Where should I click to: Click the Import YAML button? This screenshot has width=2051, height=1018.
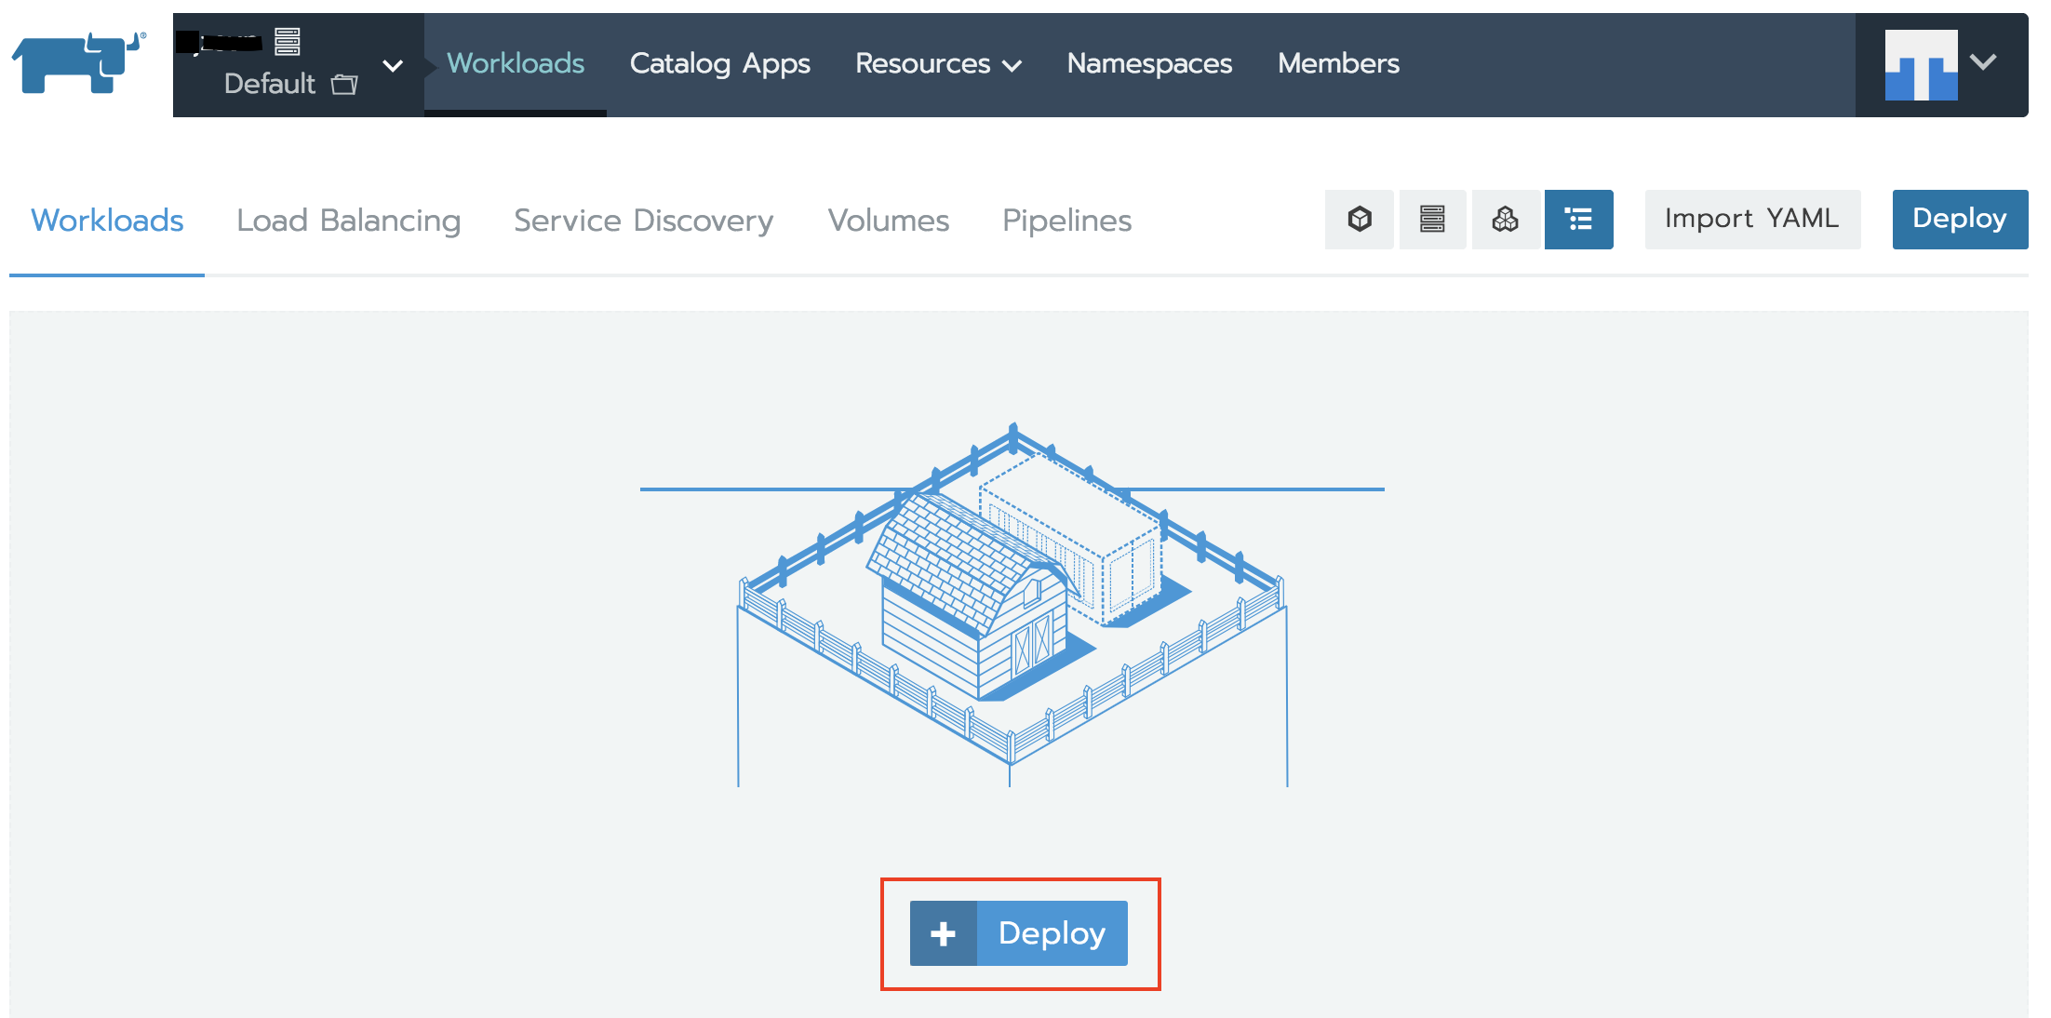tap(1751, 219)
